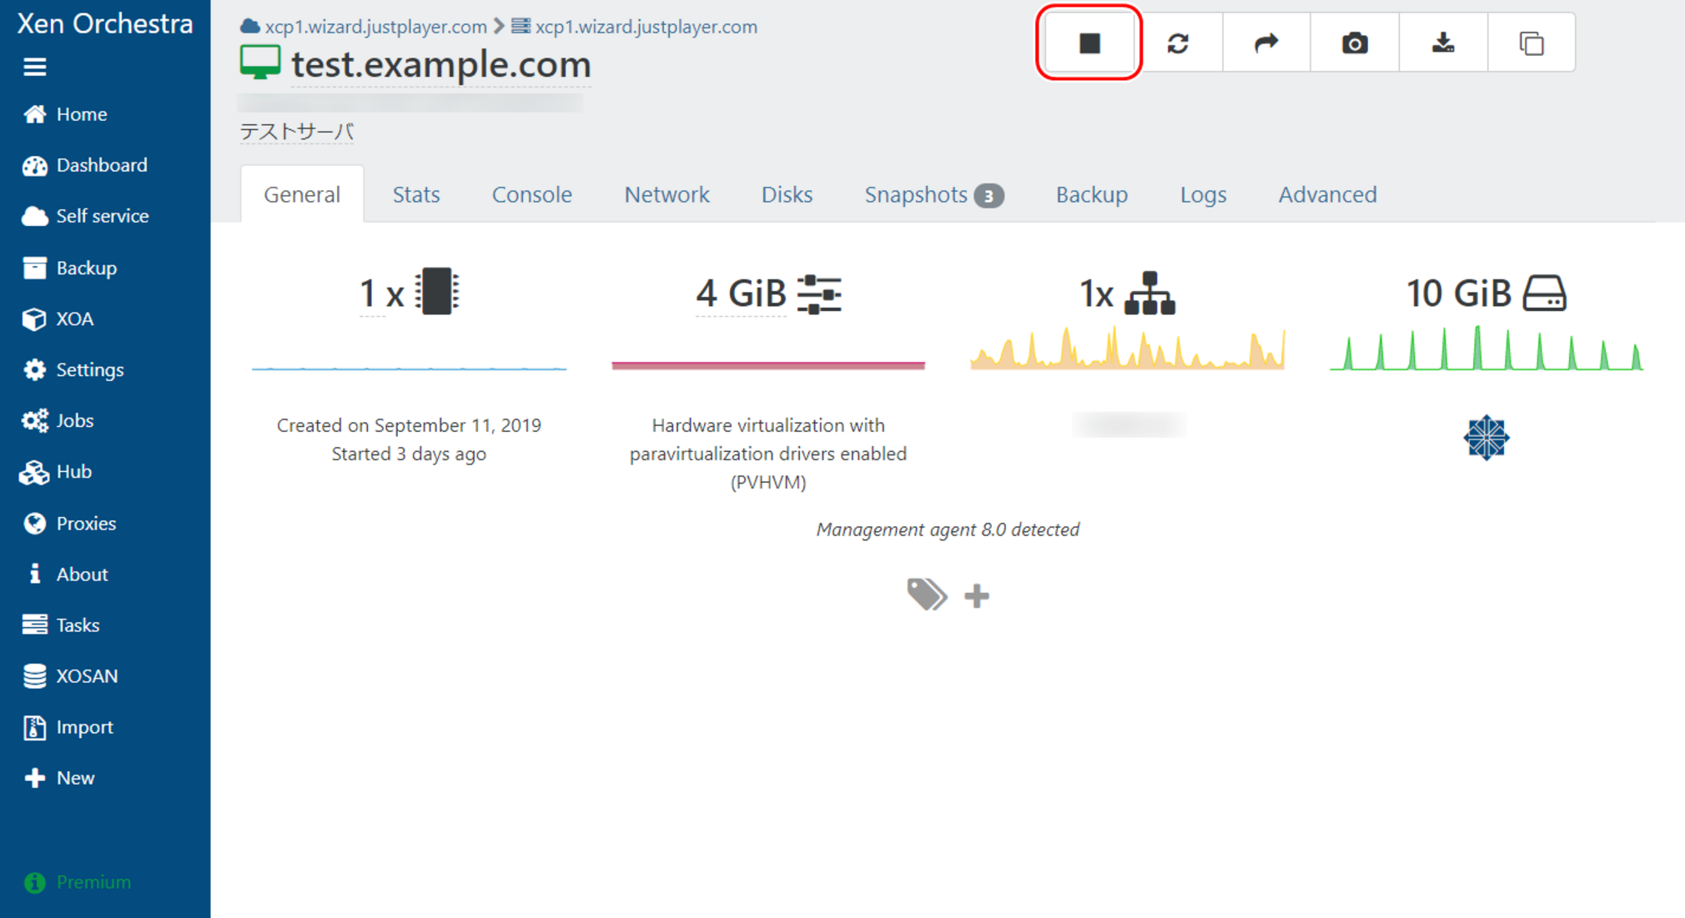Screen dimensions: 1685x918
Task: Select the General tab
Action: click(302, 194)
